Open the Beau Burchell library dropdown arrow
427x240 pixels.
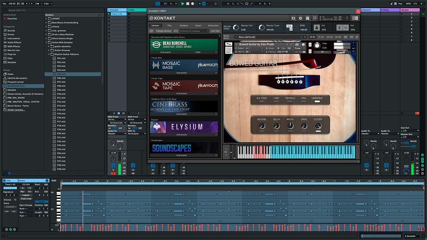[x=216, y=52]
